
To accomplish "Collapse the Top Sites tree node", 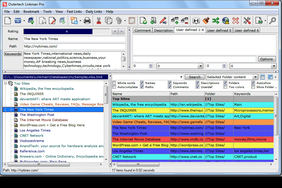I will (6, 83).
